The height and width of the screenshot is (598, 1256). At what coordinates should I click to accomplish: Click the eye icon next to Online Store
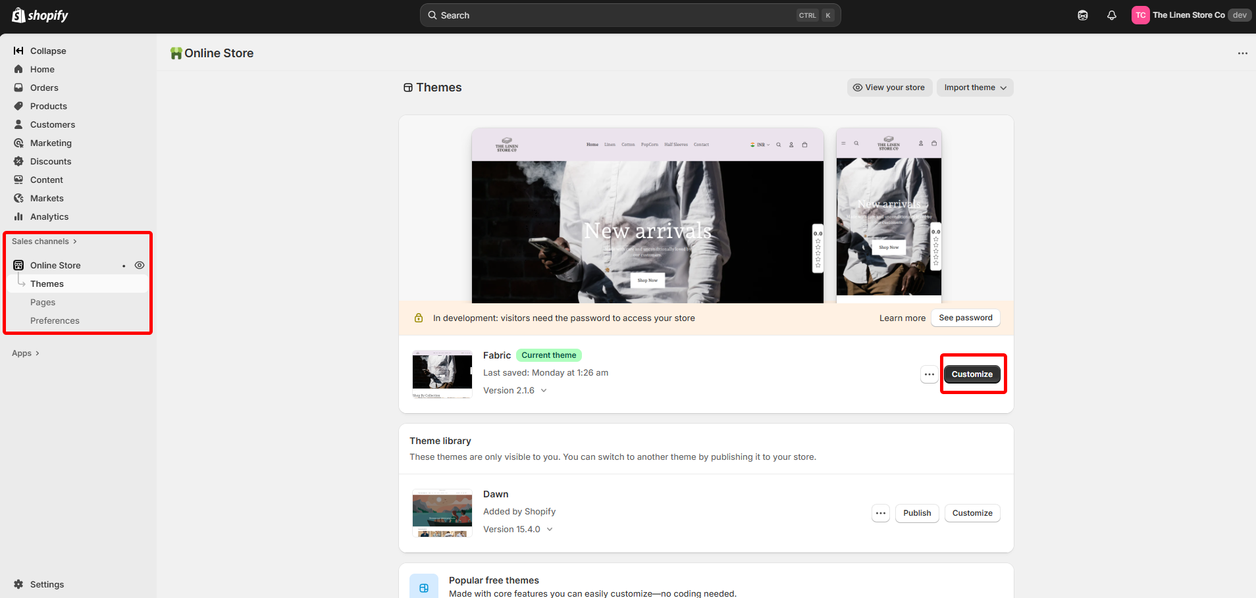point(140,265)
